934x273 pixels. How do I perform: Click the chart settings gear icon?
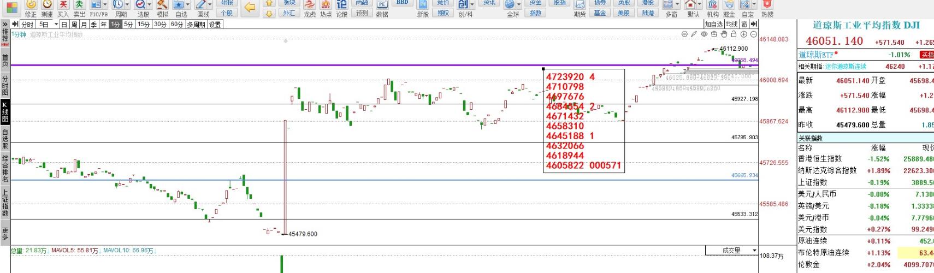(684, 34)
